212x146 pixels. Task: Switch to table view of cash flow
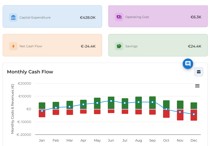[x=198, y=72]
